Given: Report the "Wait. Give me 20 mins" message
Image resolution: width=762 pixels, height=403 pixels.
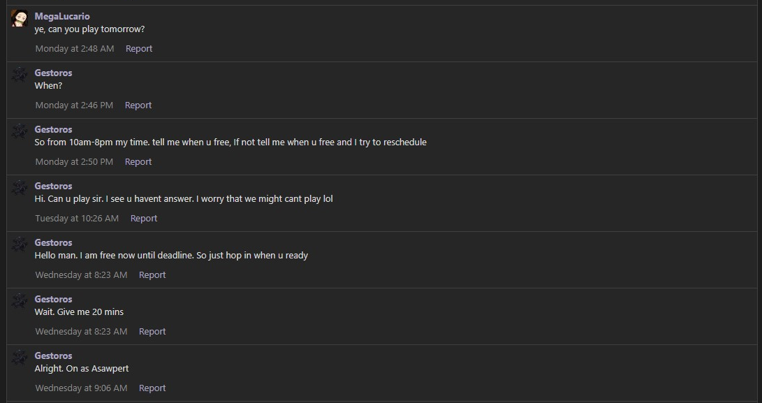Looking at the screenshot, I should (x=152, y=331).
